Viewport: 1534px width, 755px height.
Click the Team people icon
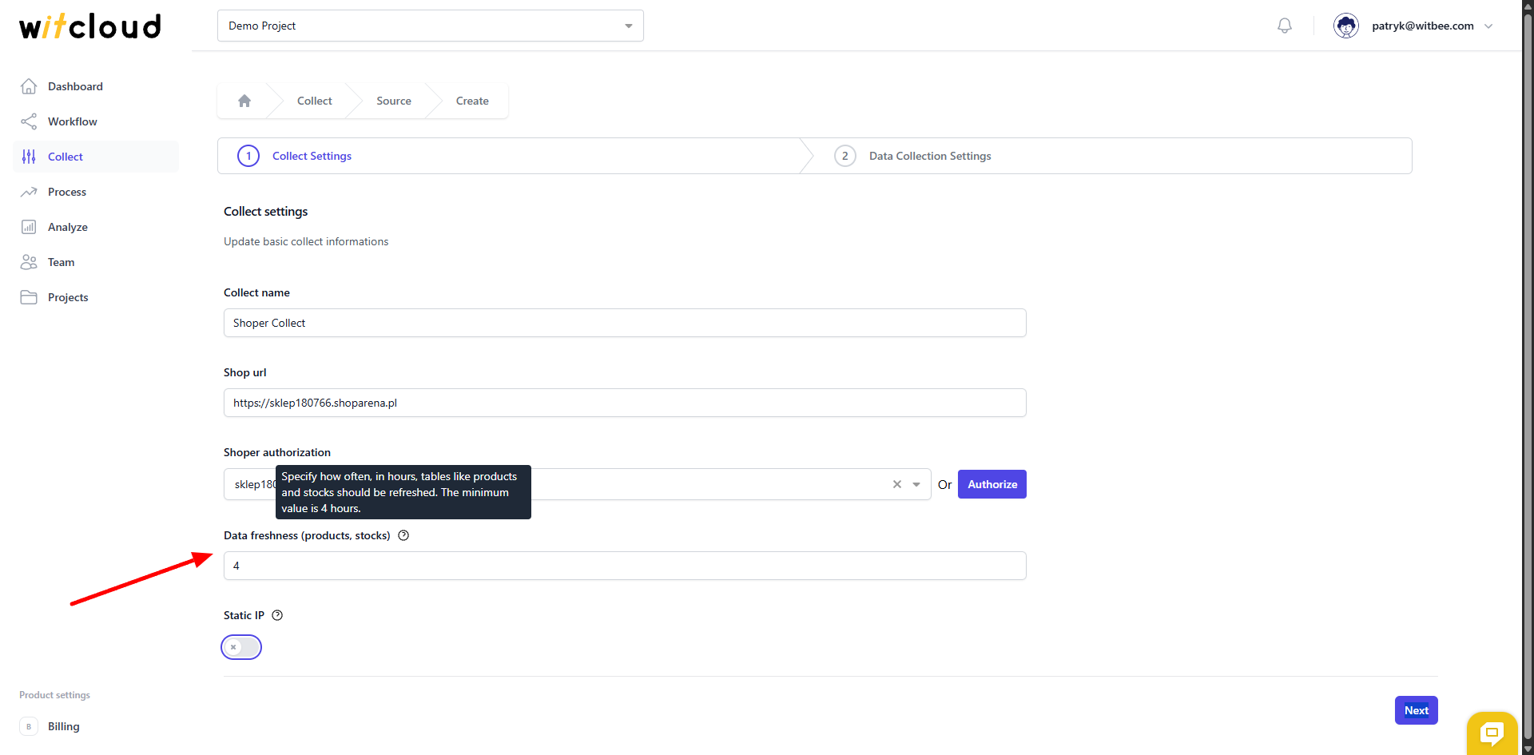pos(29,262)
